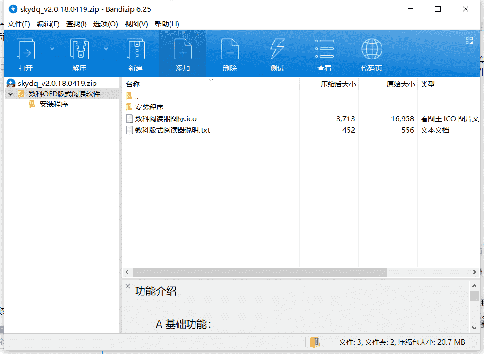Click the 功能介绍 heading in preview

(x=155, y=291)
